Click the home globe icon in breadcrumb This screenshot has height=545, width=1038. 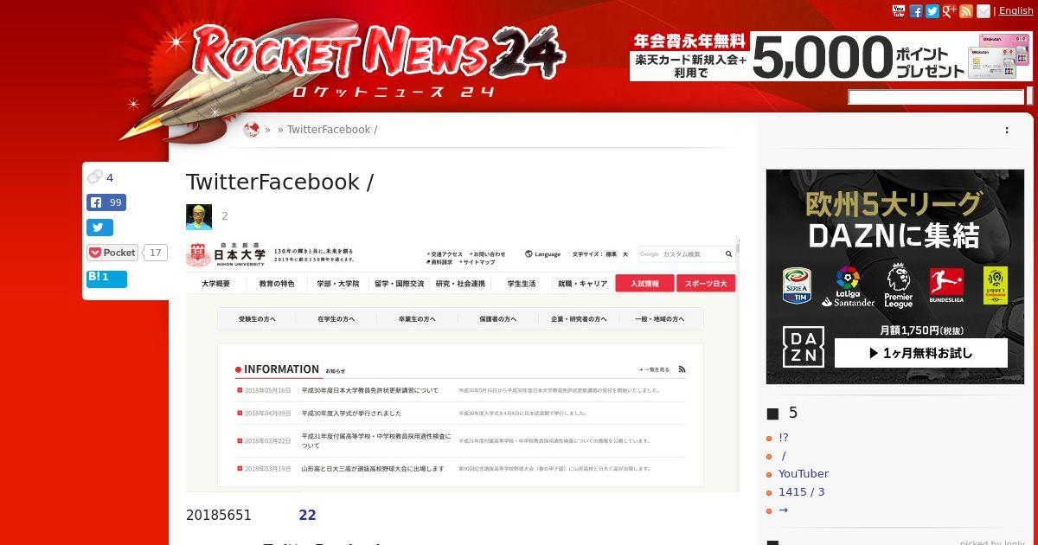click(x=252, y=130)
